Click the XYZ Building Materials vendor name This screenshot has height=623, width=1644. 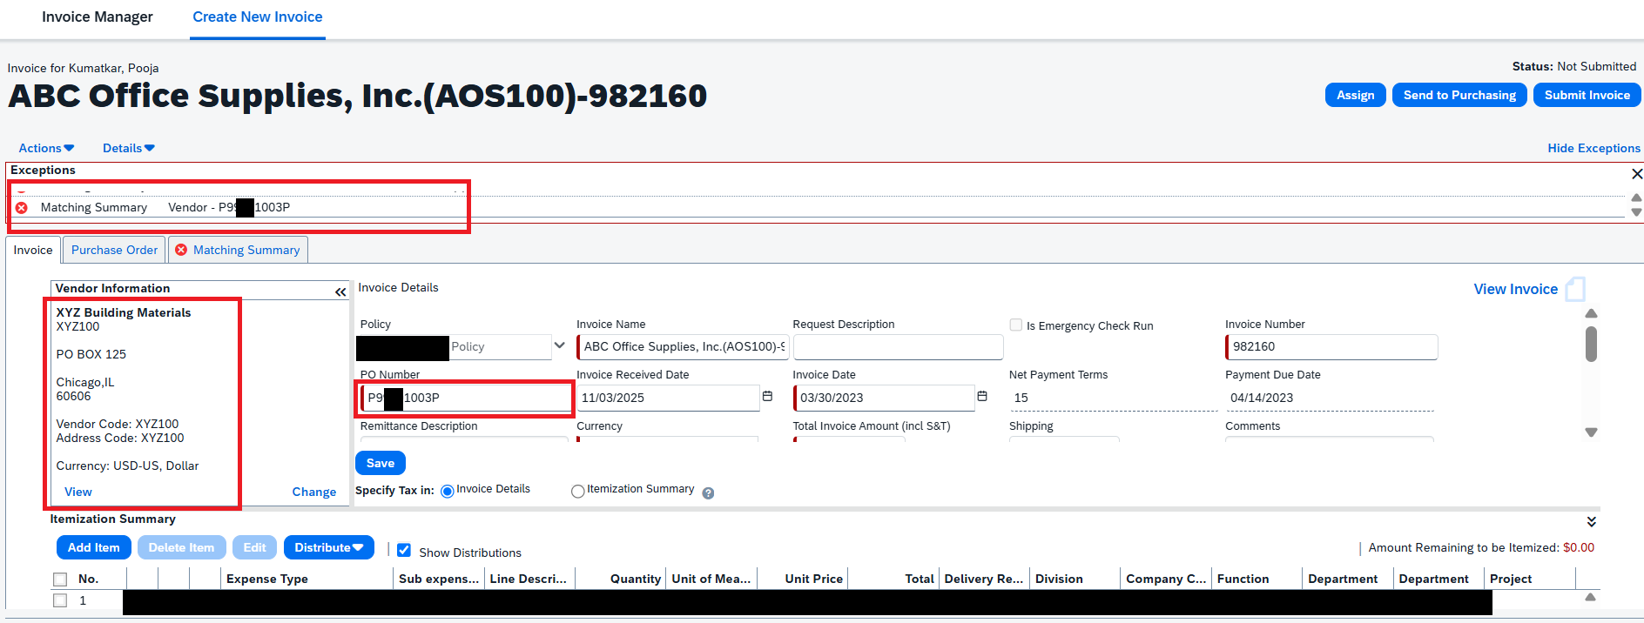(124, 312)
